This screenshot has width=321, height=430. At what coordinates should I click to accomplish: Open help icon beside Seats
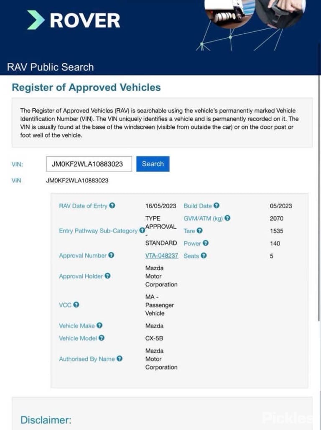click(x=204, y=256)
